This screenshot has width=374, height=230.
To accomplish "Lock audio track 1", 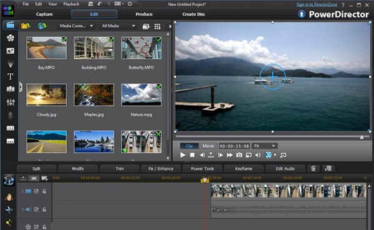I will [44, 209].
